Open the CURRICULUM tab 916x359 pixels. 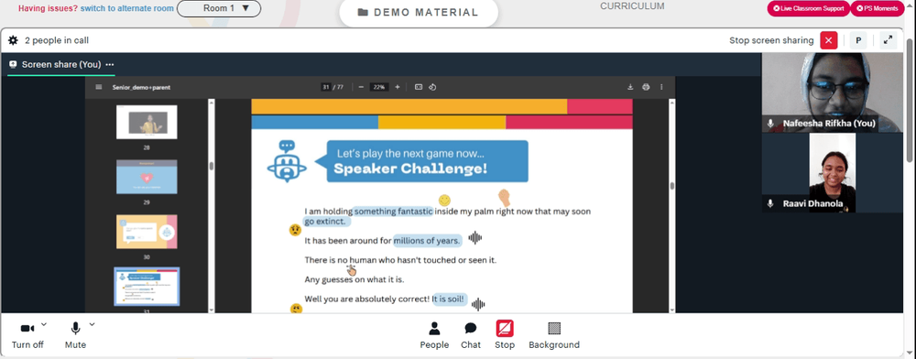[632, 6]
